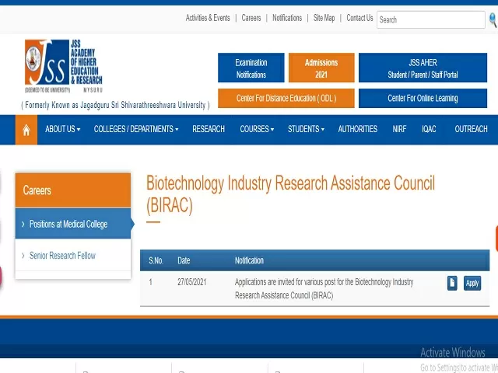Image resolution: width=498 pixels, height=373 pixels.
Task: Select Senior Research Fellow sidebar item
Action: tap(73, 256)
